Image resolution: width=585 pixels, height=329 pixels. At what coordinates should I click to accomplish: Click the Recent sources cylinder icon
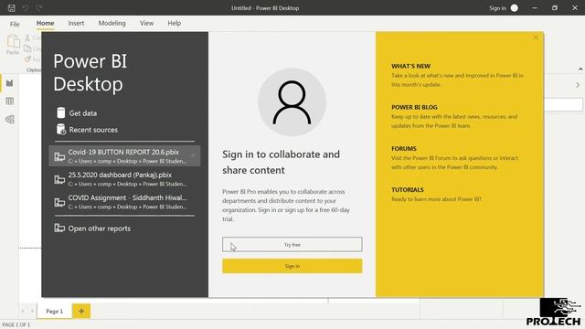pos(61,130)
